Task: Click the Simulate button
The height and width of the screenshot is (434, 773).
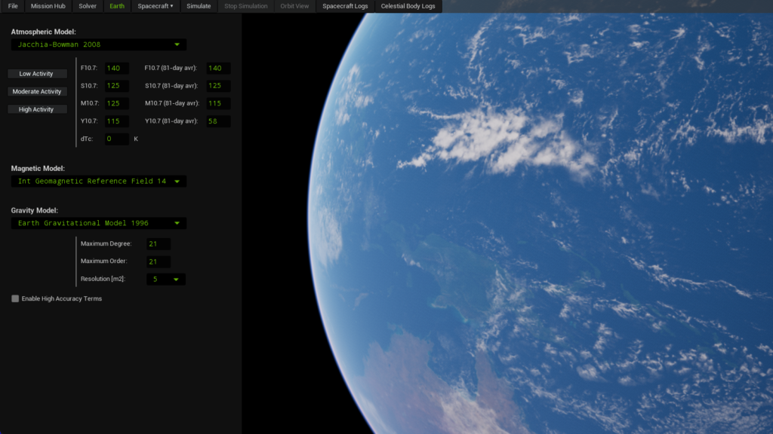Action: [199, 6]
